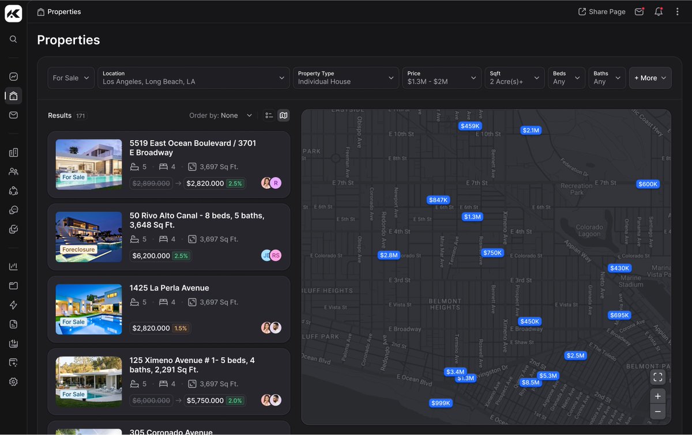
Task: Select the $2.8M map price marker
Action: click(x=389, y=255)
